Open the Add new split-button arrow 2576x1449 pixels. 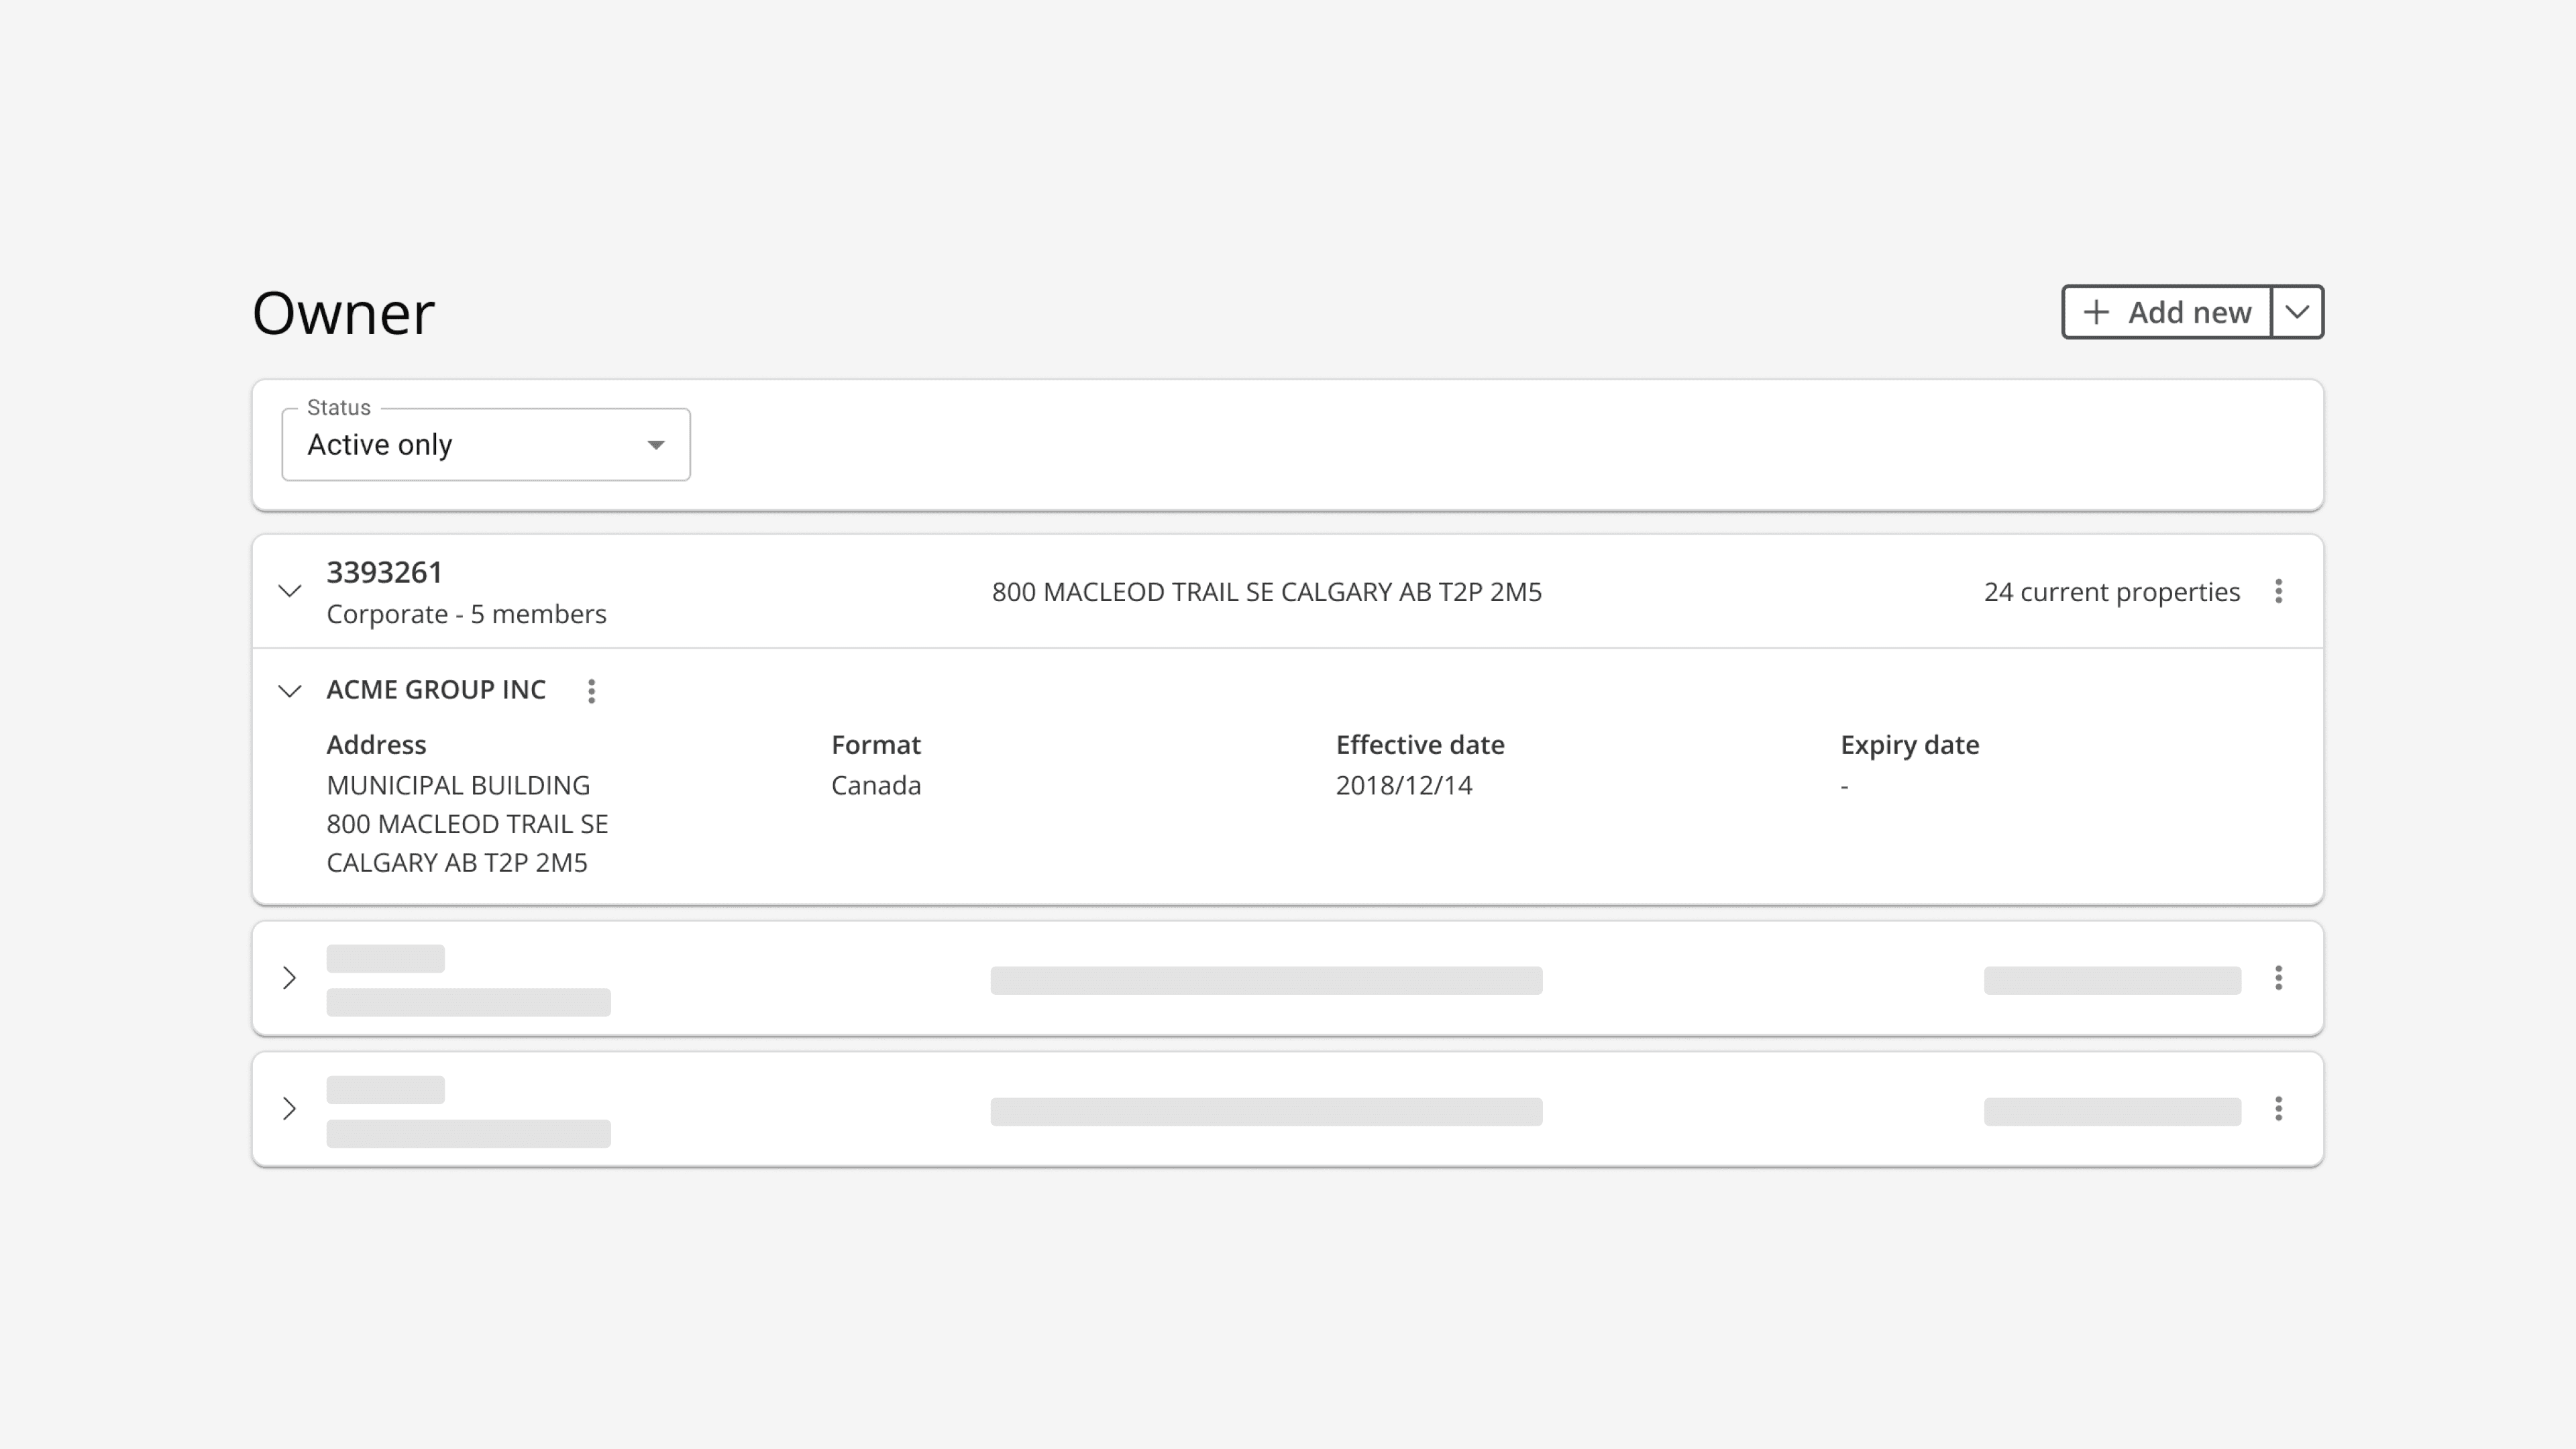[2297, 312]
